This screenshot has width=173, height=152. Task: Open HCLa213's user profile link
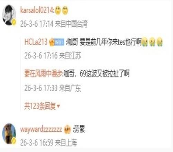[x=36, y=42]
